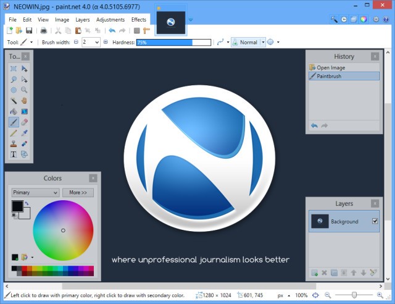Viewport: 395px width, 304px height.
Task: Click the Print toolbar icon
Action: point(44,30)
